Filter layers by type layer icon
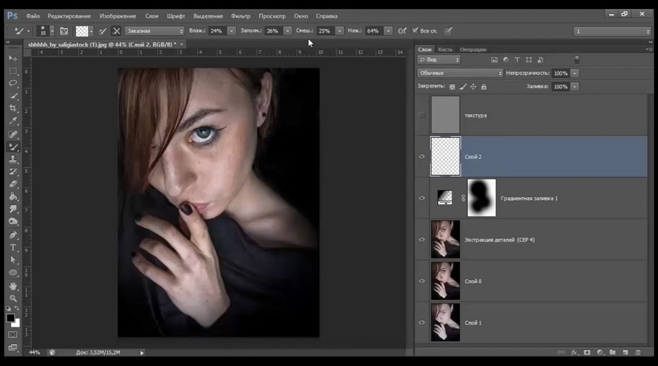Viewport: 658px width, 366px height. click(x=517, y=60)
